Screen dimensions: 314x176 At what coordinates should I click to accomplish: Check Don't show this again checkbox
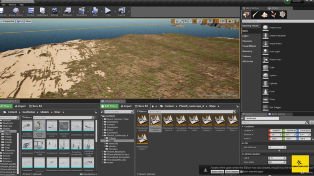pos(241,172)
